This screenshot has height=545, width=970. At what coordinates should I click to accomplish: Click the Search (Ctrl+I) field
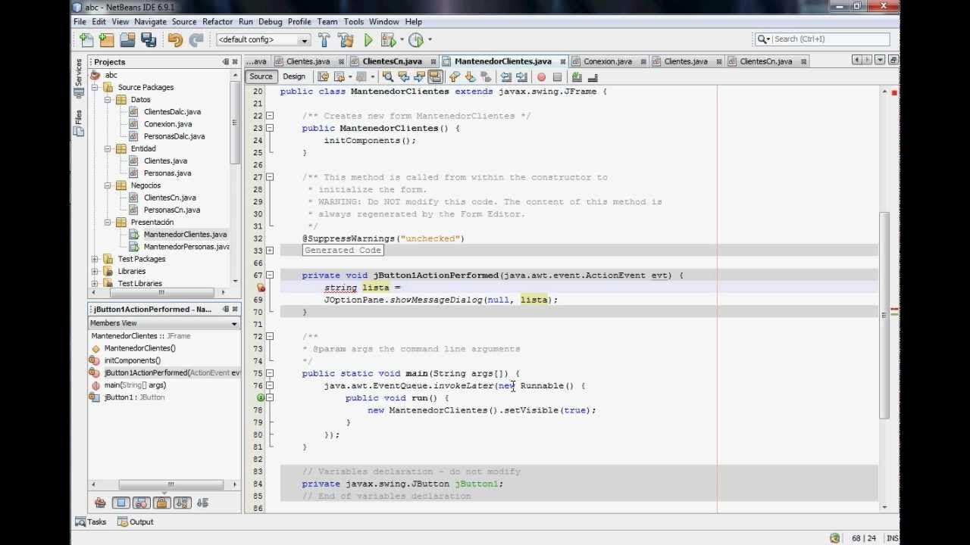pos(822,39)
